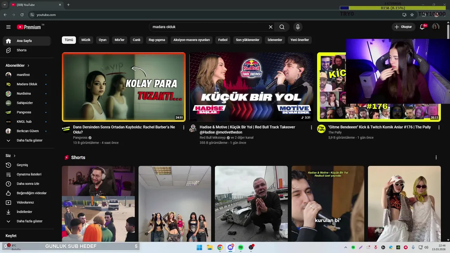Image resolution: width=450 pixels, height=253 pixels.
Task: Select the Yeni öneriler chip
Action: [x=300, y=40]
